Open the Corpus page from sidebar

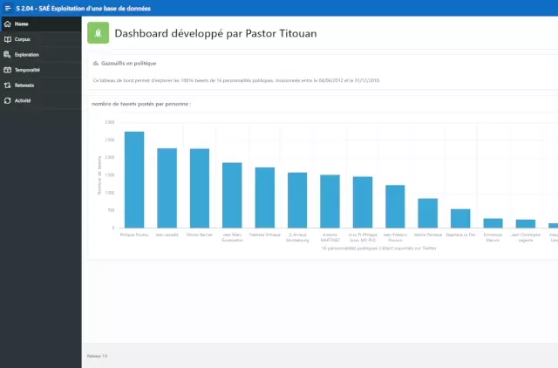tap(23, 39)
